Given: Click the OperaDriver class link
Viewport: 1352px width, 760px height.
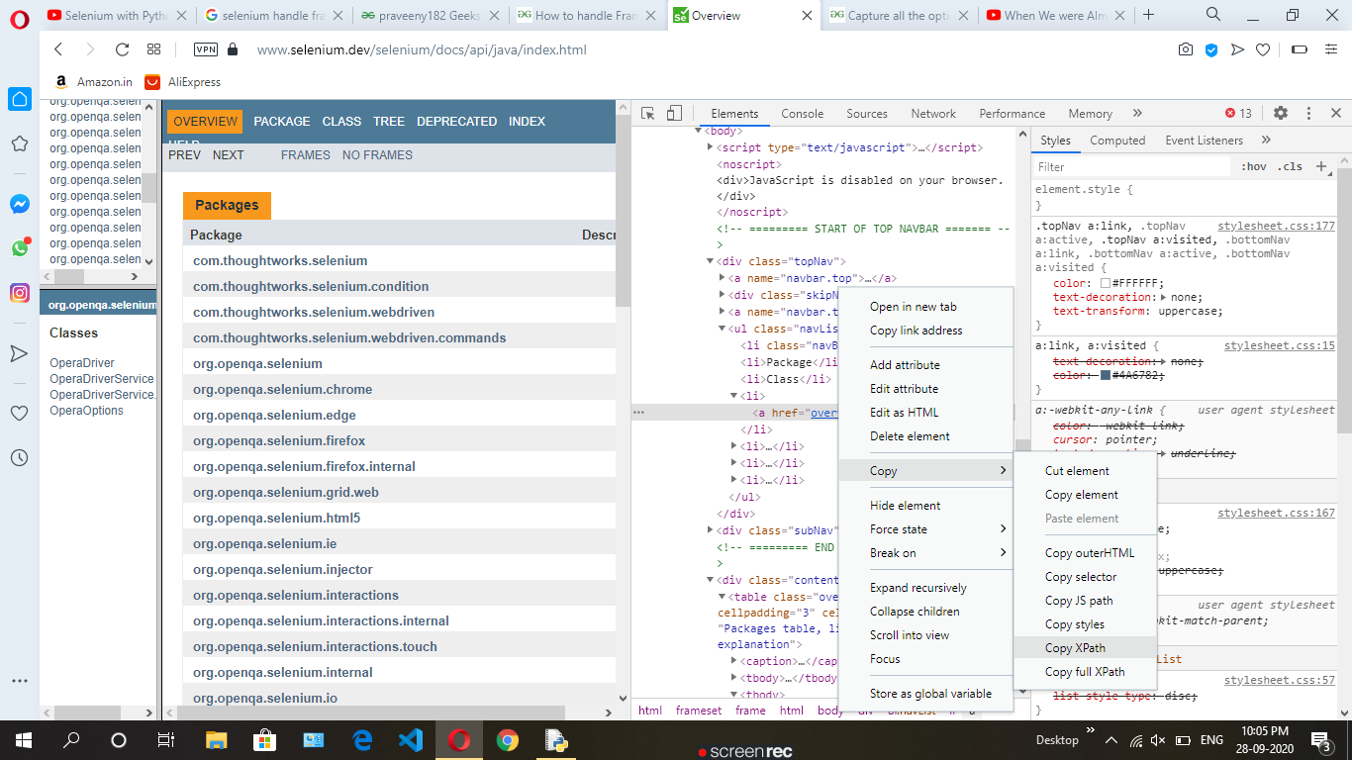Looking at the screenshot, I should tap(82, 363).
